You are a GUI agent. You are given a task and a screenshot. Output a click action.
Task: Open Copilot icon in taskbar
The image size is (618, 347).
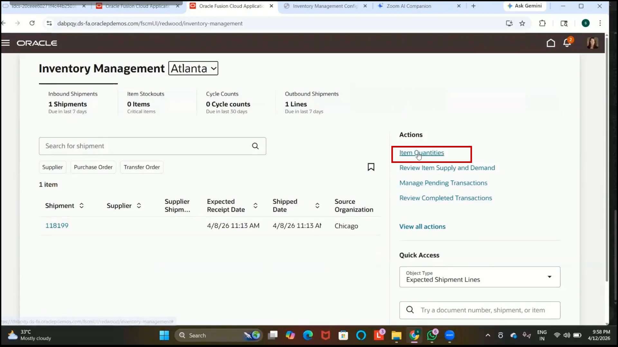(x=290, y=335)
